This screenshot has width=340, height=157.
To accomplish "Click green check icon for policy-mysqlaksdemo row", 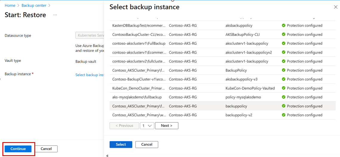I will (284, 97).
